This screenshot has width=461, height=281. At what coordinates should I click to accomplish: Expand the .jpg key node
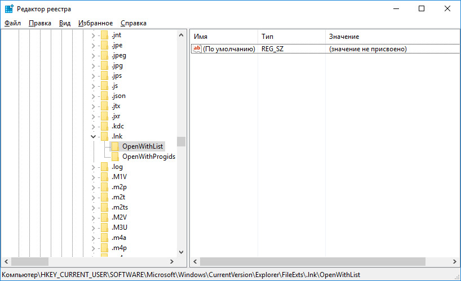(x=93, y=65)
